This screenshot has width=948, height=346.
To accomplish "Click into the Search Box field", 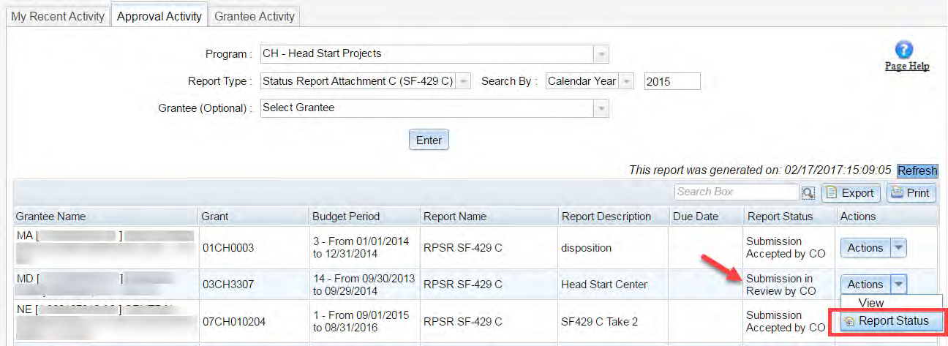I will [736, 192].
